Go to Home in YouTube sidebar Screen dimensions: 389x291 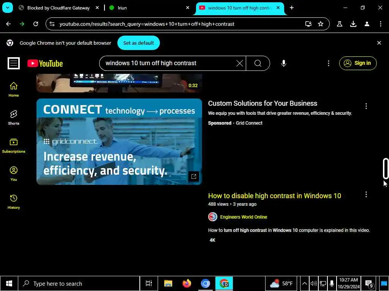point(14,89)
